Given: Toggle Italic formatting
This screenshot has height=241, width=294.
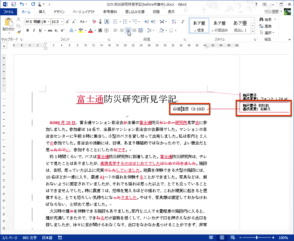Looking at the screenshot, I should 34,30.
